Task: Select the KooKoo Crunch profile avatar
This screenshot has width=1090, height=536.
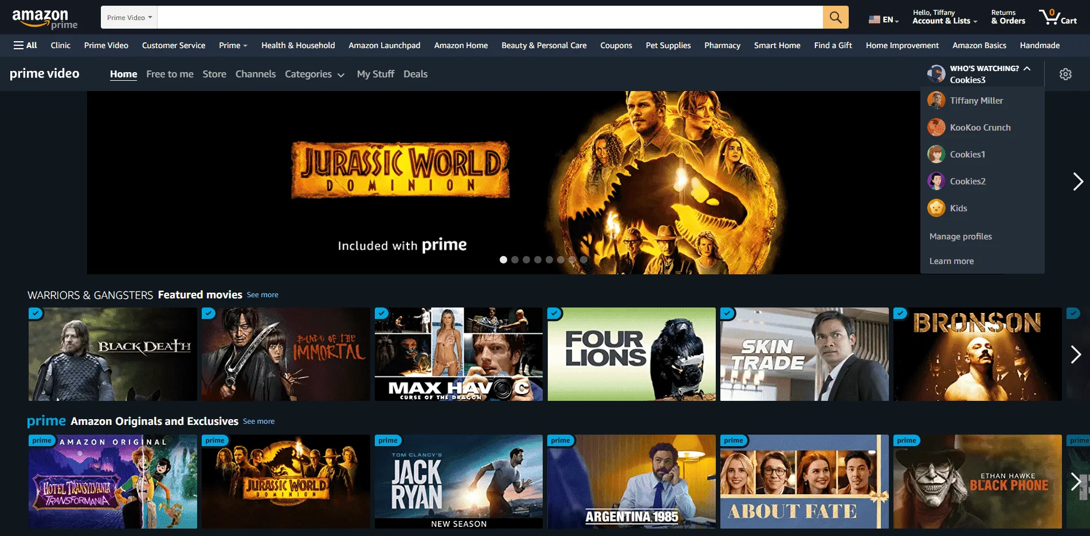Action: [x=936, y=128]
